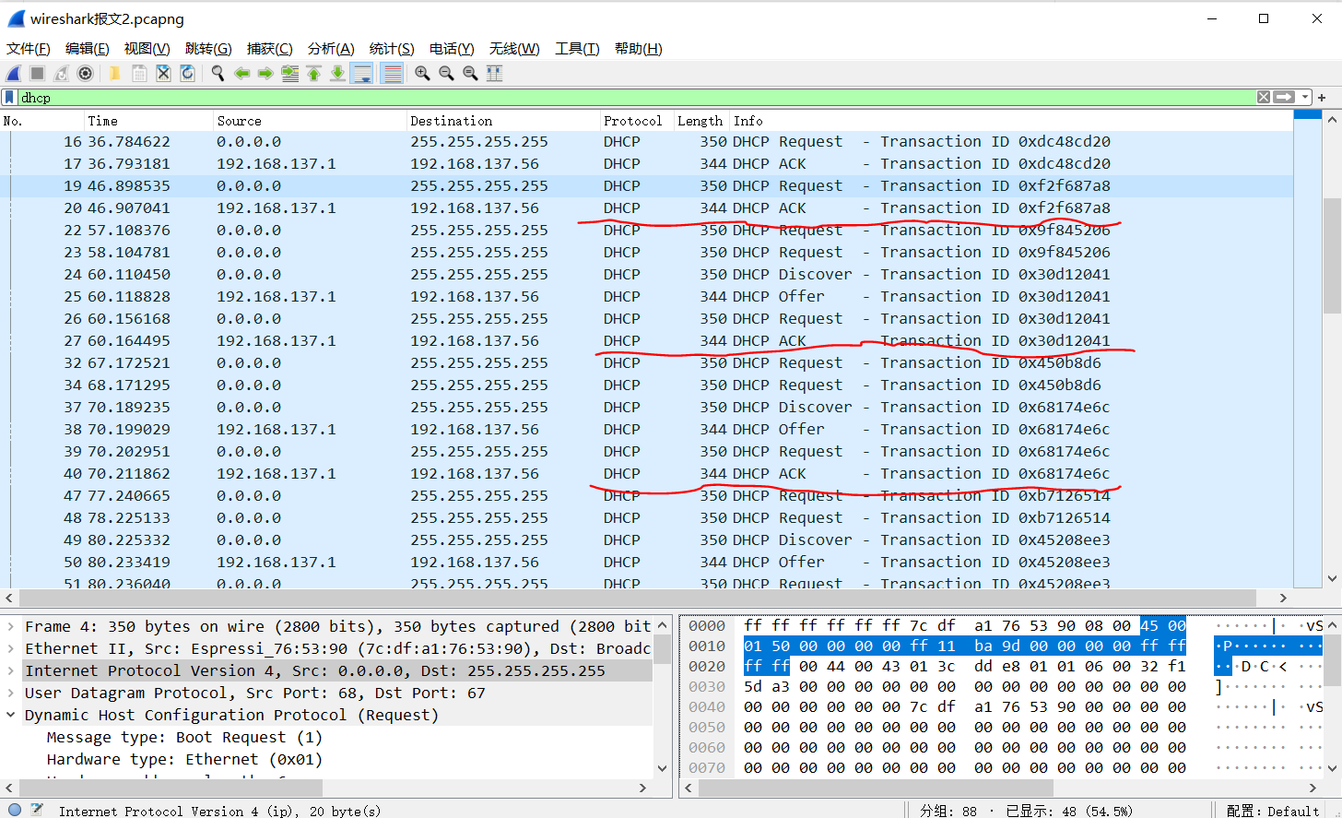This screenshot has width=1342, height=818.
Task: Click the zoom in magnifier icon
Action: pos(422,74)
